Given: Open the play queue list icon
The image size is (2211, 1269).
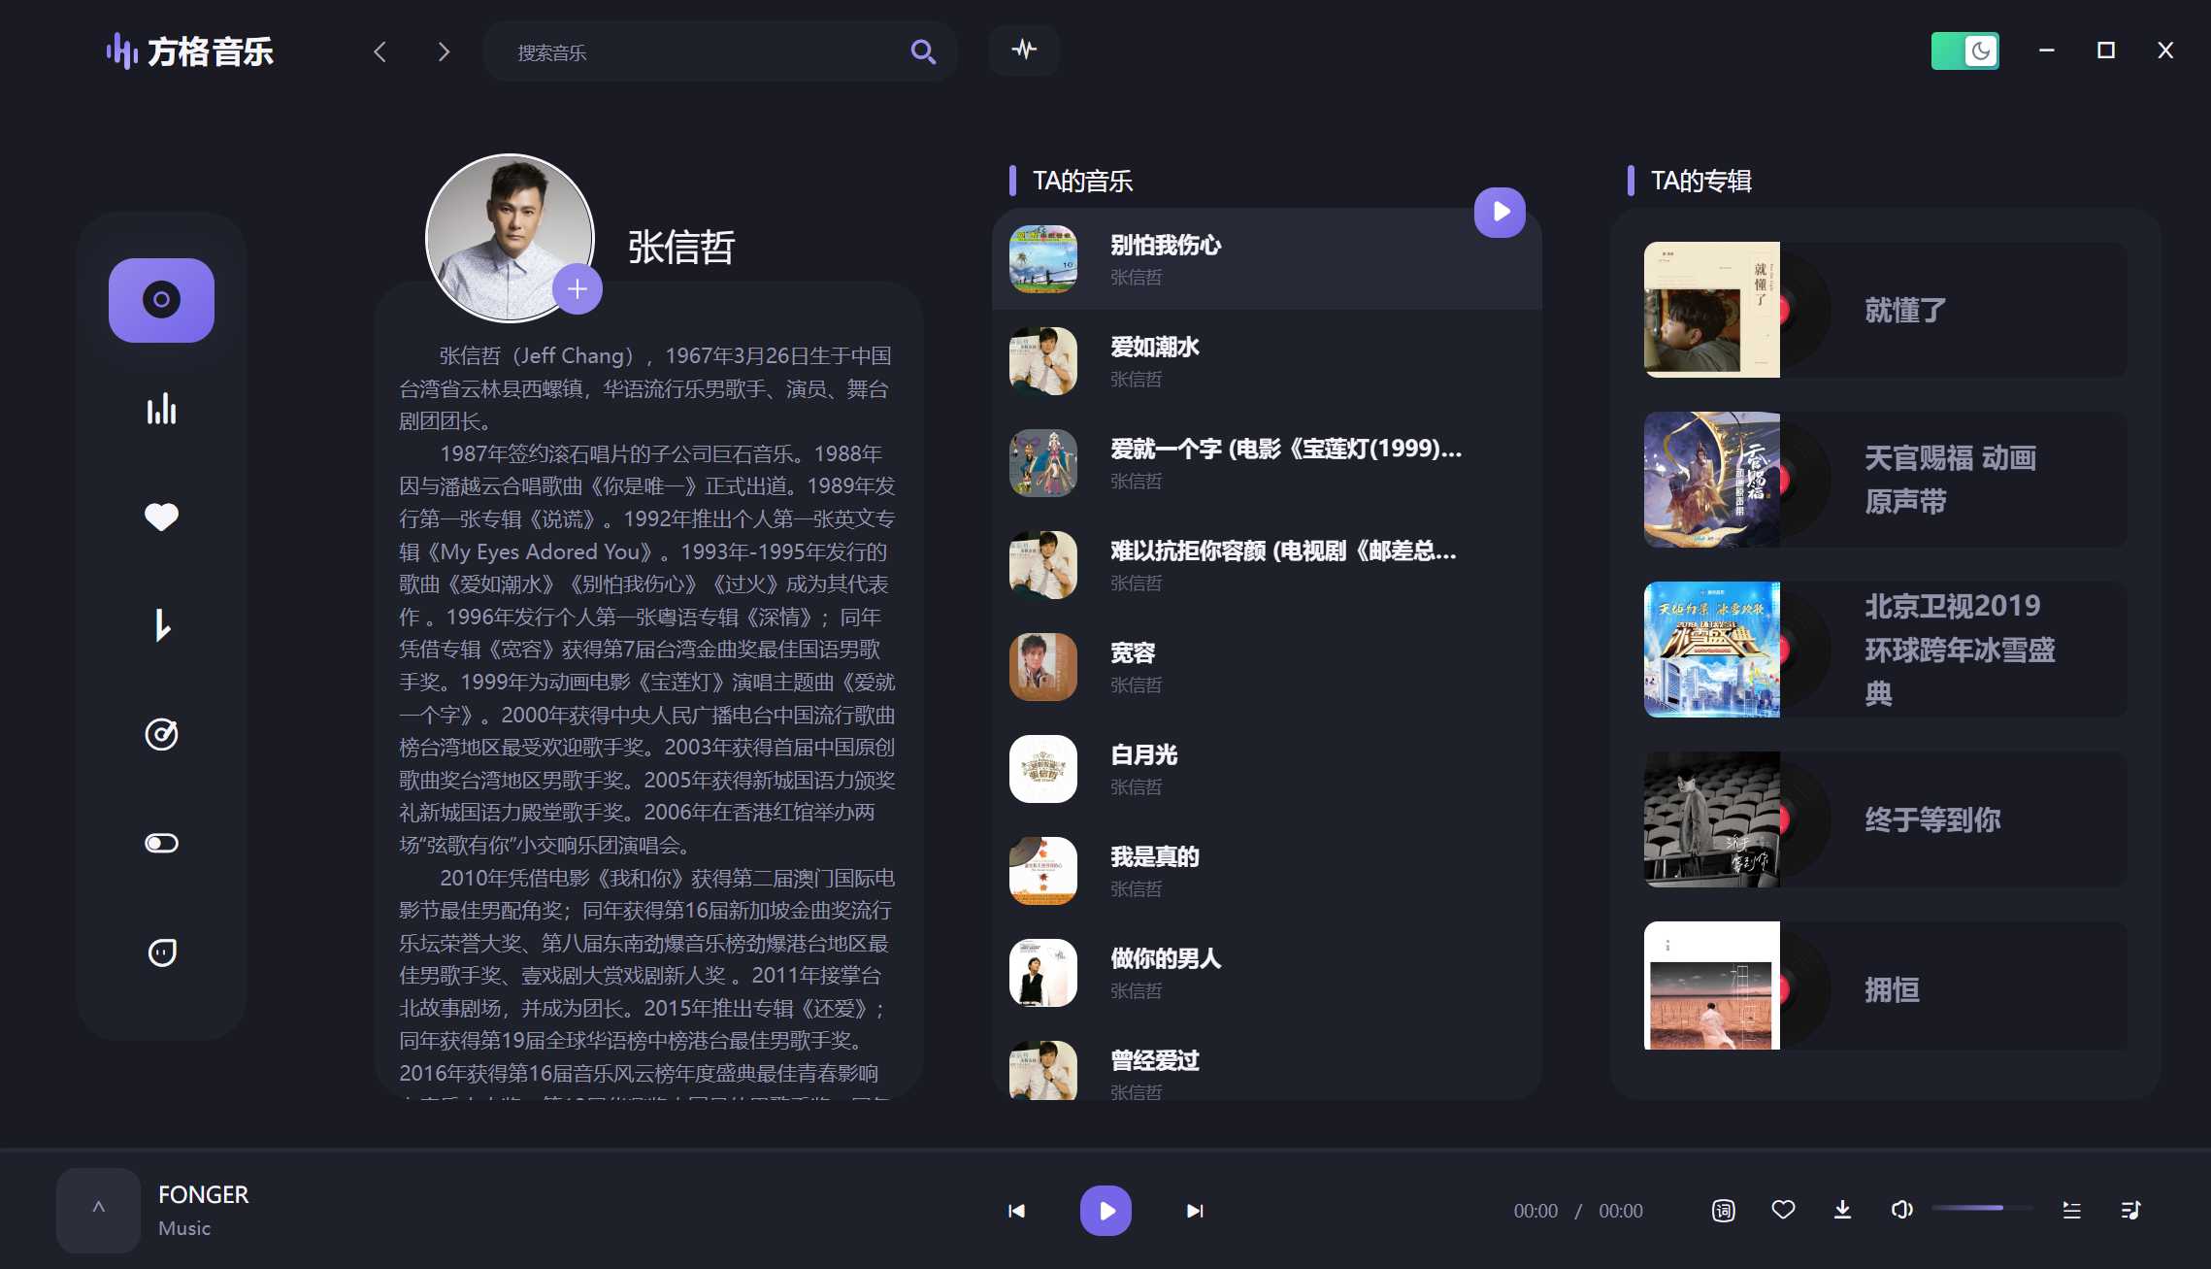Looking at the screenshot, I should coord(2071,1210).
